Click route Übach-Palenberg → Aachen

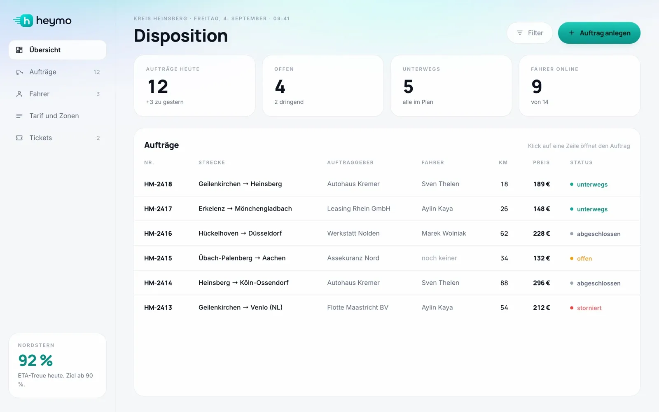coord(242,258)
